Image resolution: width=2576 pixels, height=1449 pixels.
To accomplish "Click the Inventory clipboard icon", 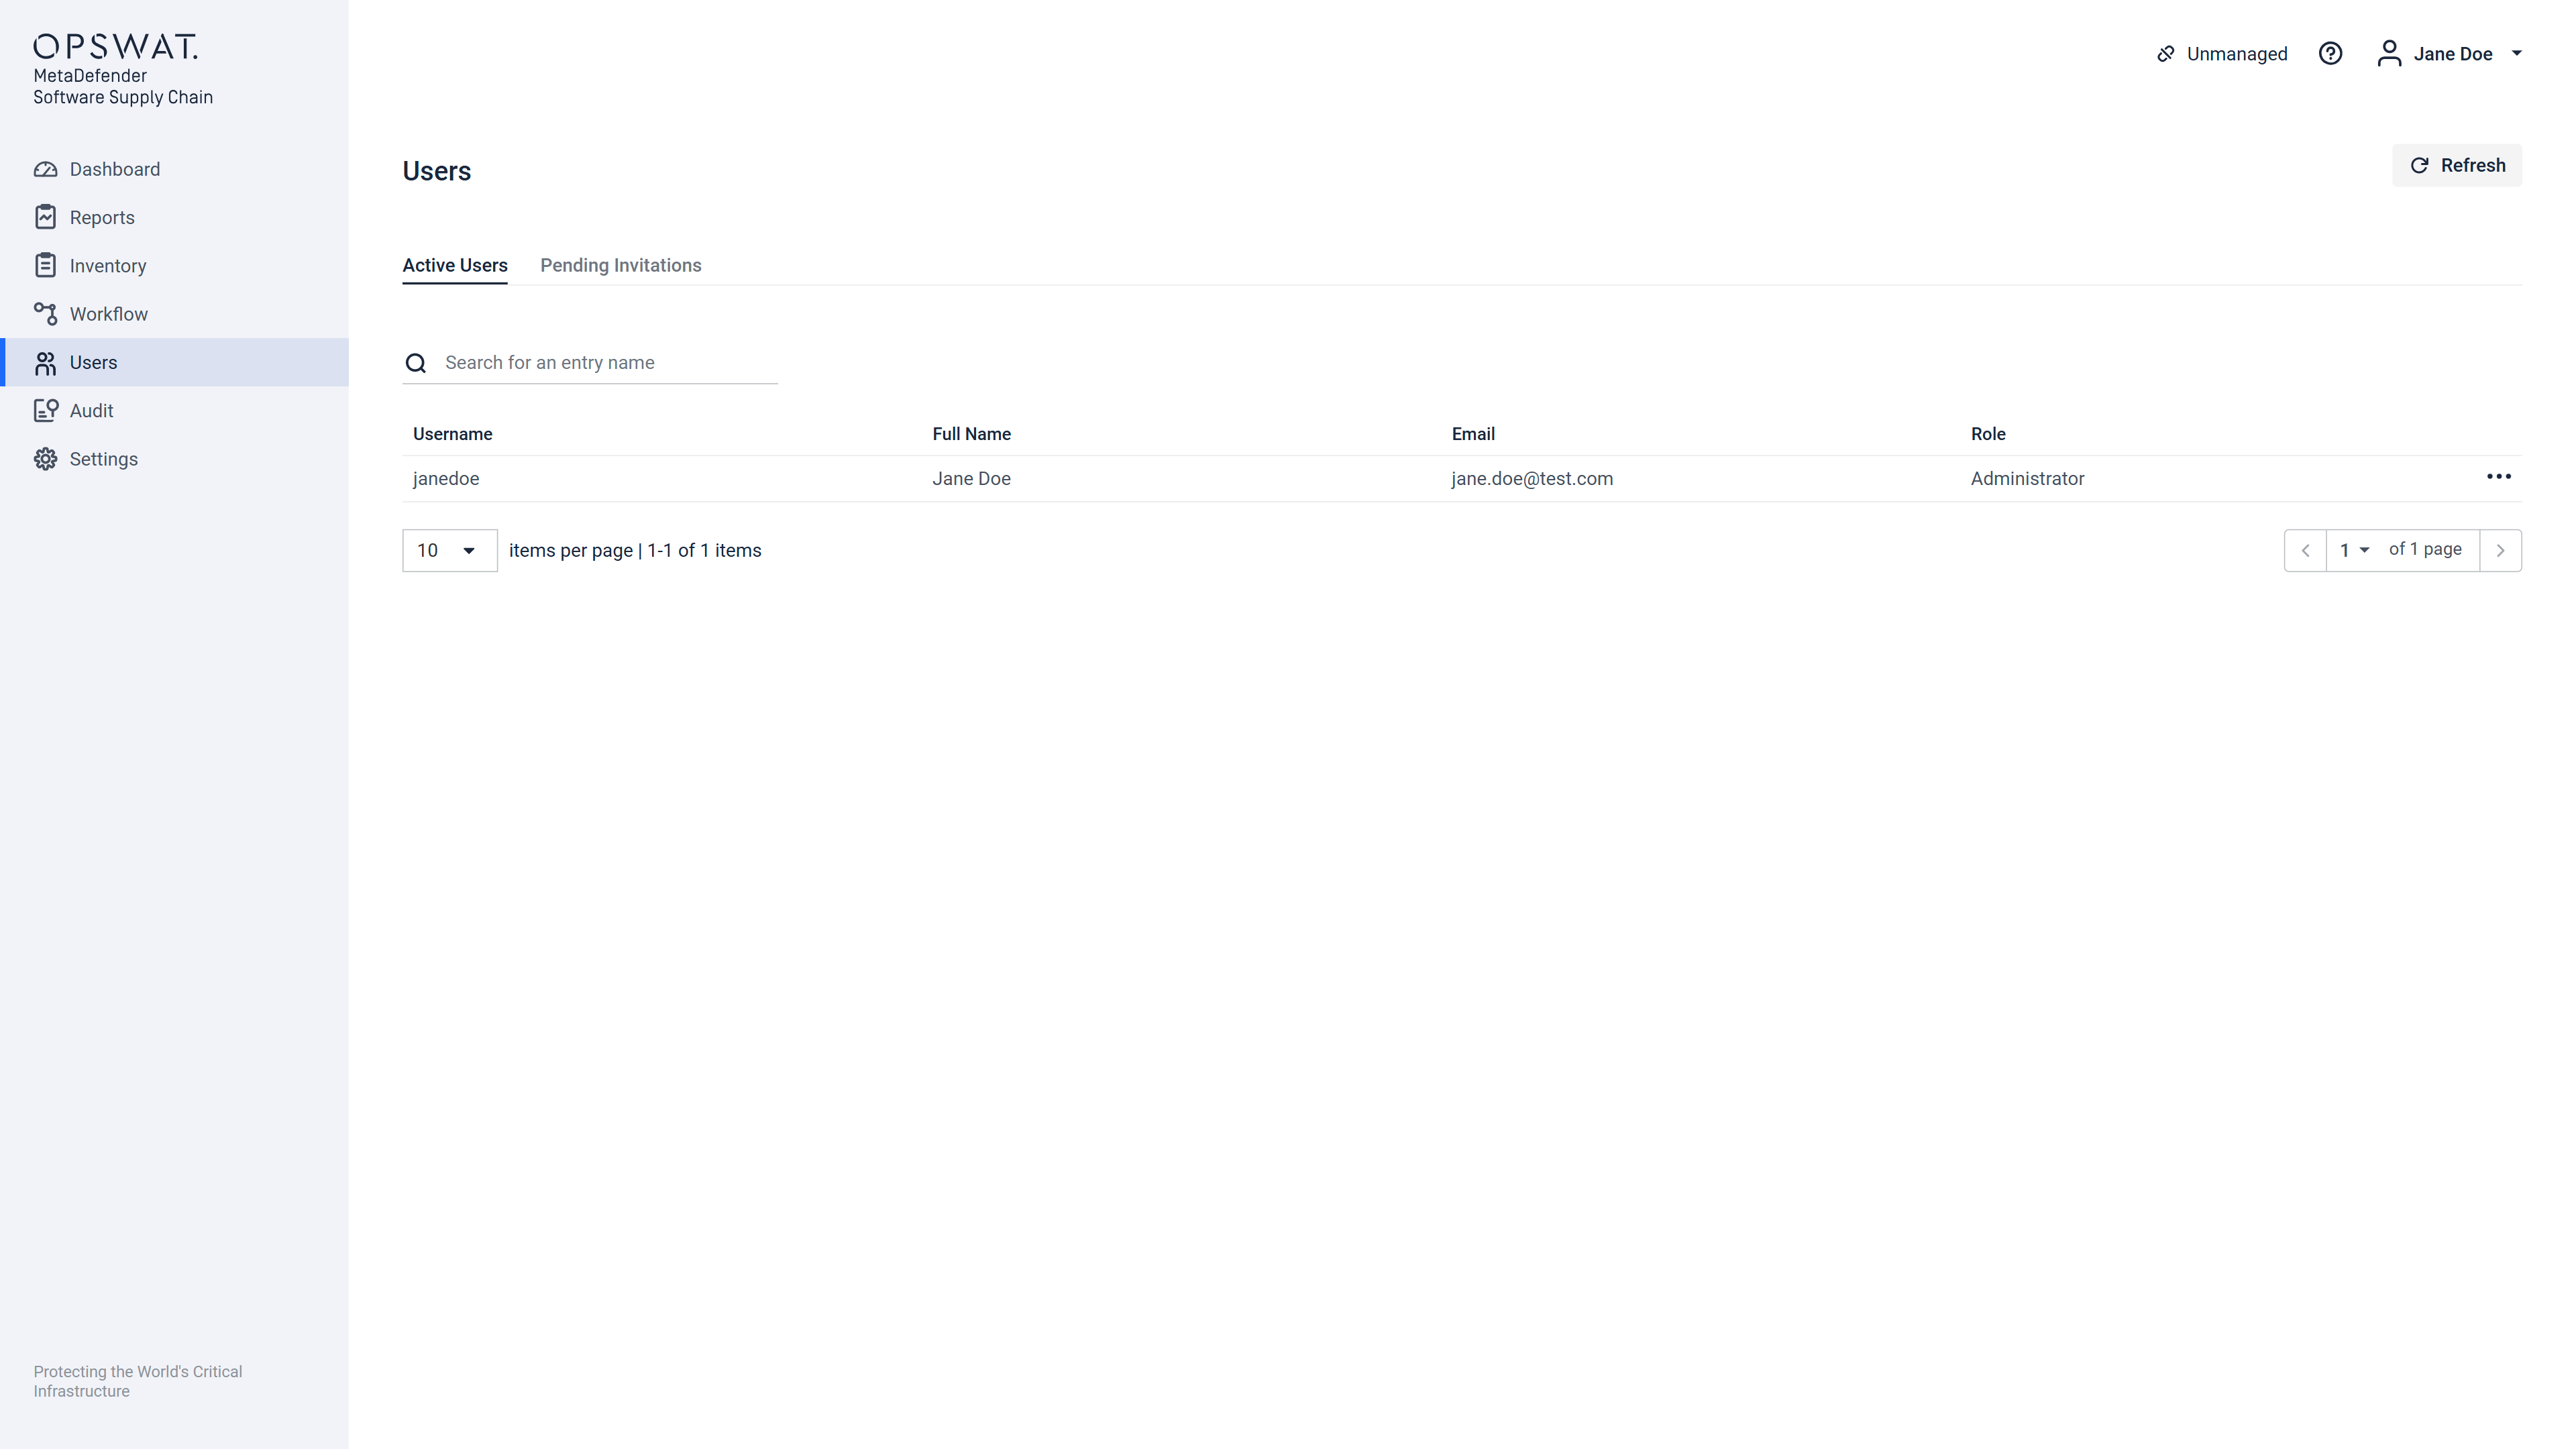I will pyautogui.click(x=45, y=265).
